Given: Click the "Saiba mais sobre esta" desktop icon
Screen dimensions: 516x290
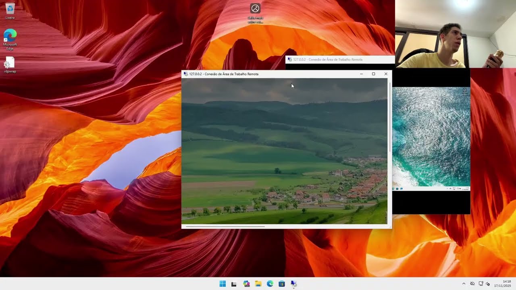Looking at the screenshot, I should [255, 13].
